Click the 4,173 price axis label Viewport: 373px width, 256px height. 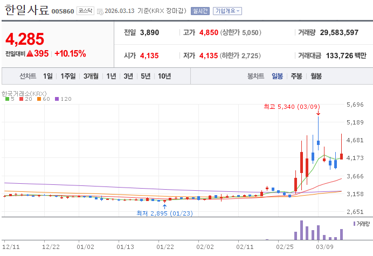tap(355, 158)
